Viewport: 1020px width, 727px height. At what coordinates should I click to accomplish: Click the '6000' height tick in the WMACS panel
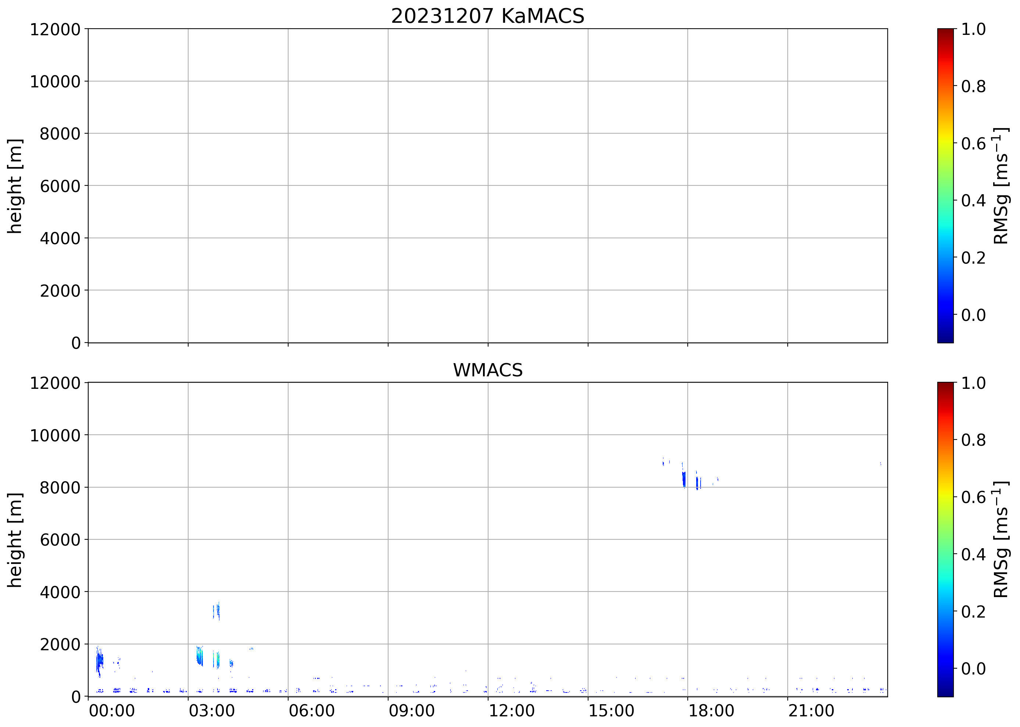60,540
